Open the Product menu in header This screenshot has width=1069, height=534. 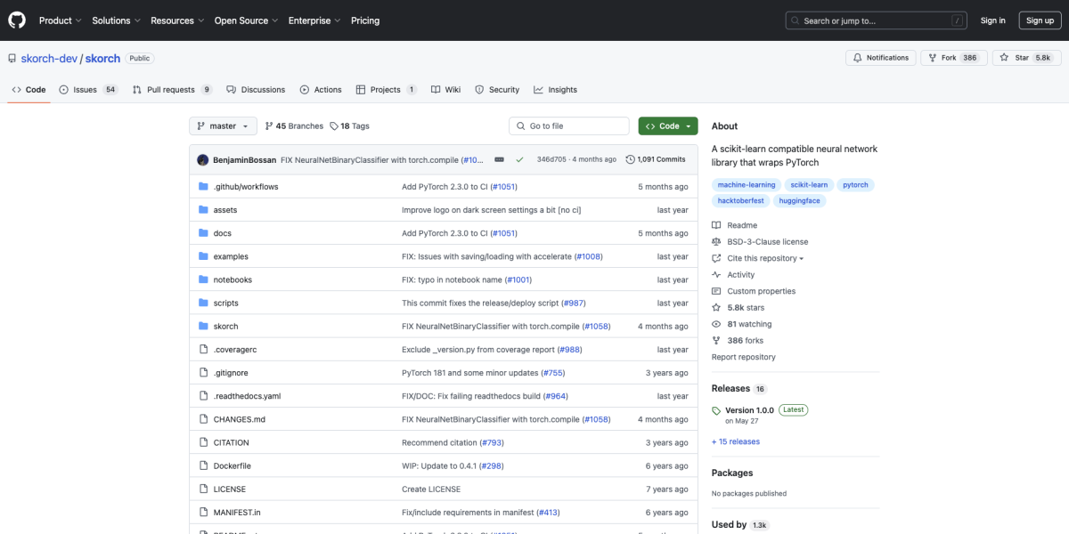[x=60, y=20]
